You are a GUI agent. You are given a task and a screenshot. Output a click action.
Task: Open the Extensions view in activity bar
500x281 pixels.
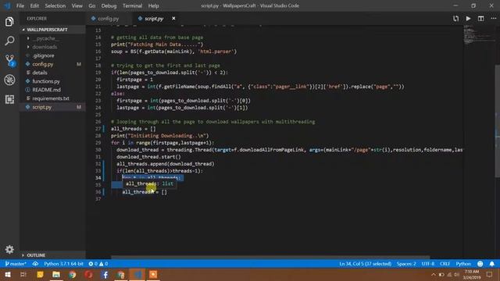tap(9, 99)
